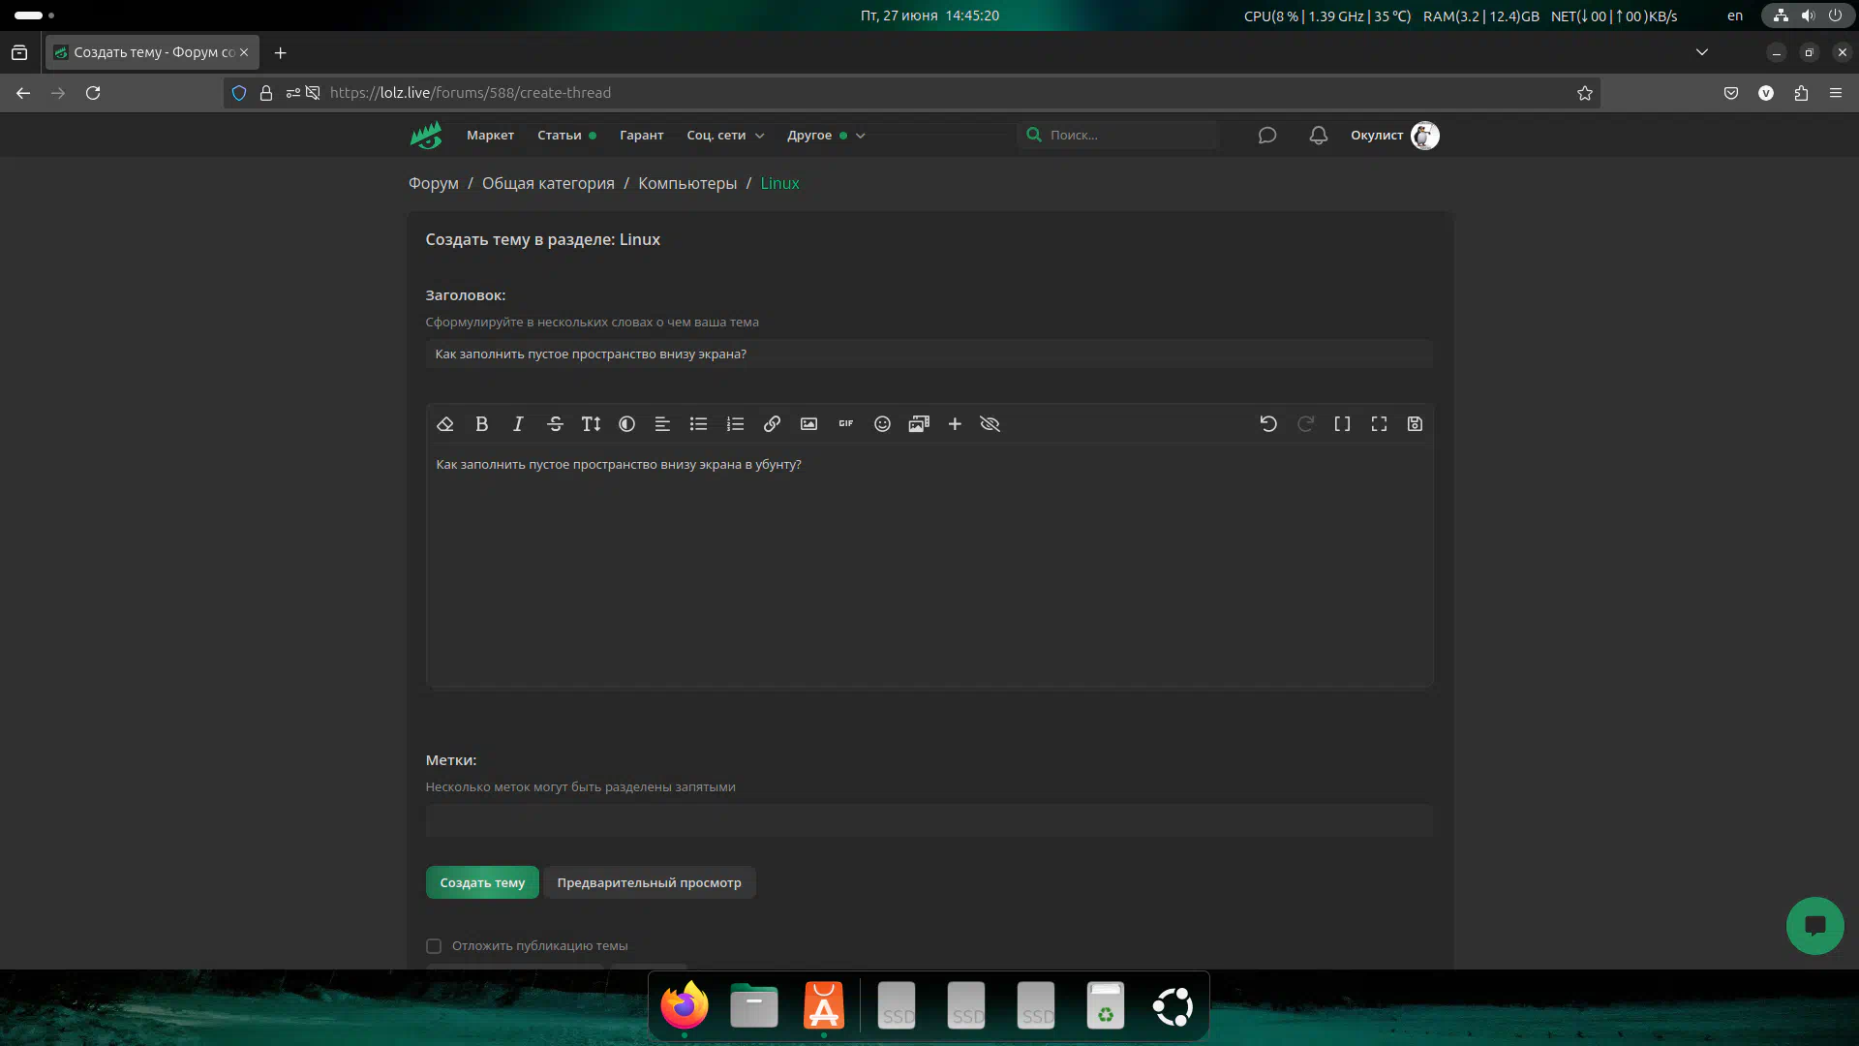This screenshot has width=1859, height=1046.
Task: Open the text size dropdown
Action: tap(591, 424)
